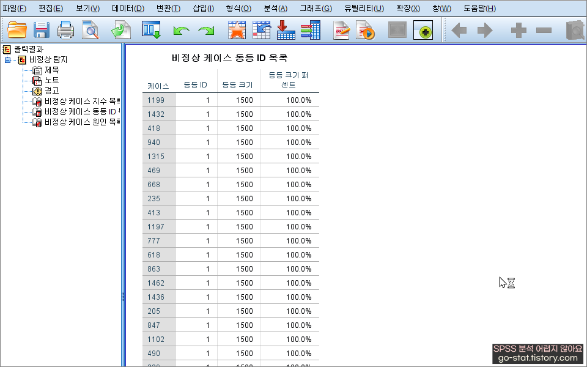The width and height of the screenshot is (587, 367).
Task: Collapse outline with the gray minus icon
Action: point(544,31)
